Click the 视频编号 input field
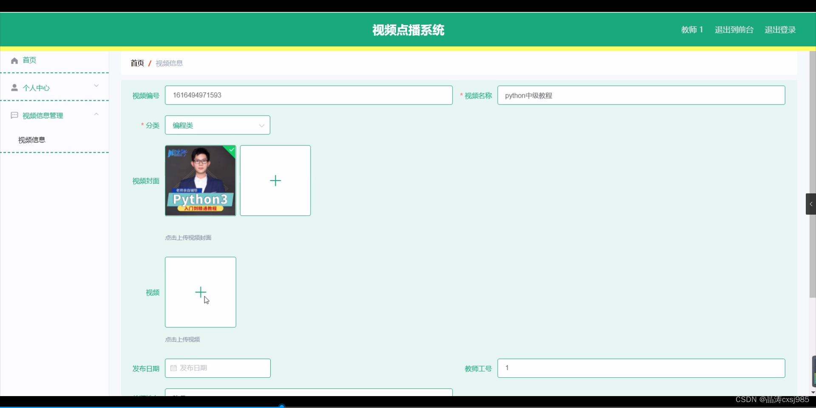 pos(309,95)
